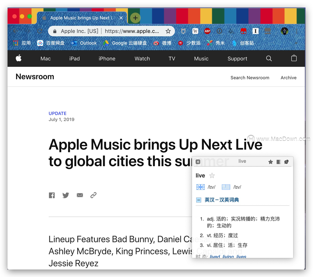Click the red extension icon in the toolbar
The width and height of the screenshot is (313, 277).
point(243,31)
